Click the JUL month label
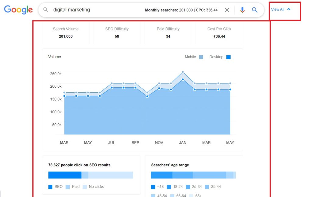 pyautogui.click(x=112, y=143)
